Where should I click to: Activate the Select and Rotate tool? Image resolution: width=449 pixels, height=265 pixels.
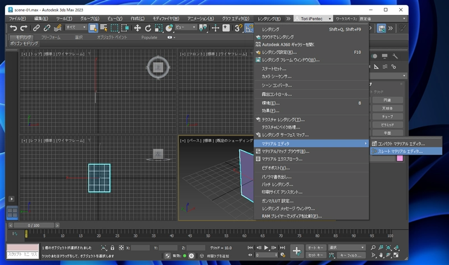(x=148, y=28)
